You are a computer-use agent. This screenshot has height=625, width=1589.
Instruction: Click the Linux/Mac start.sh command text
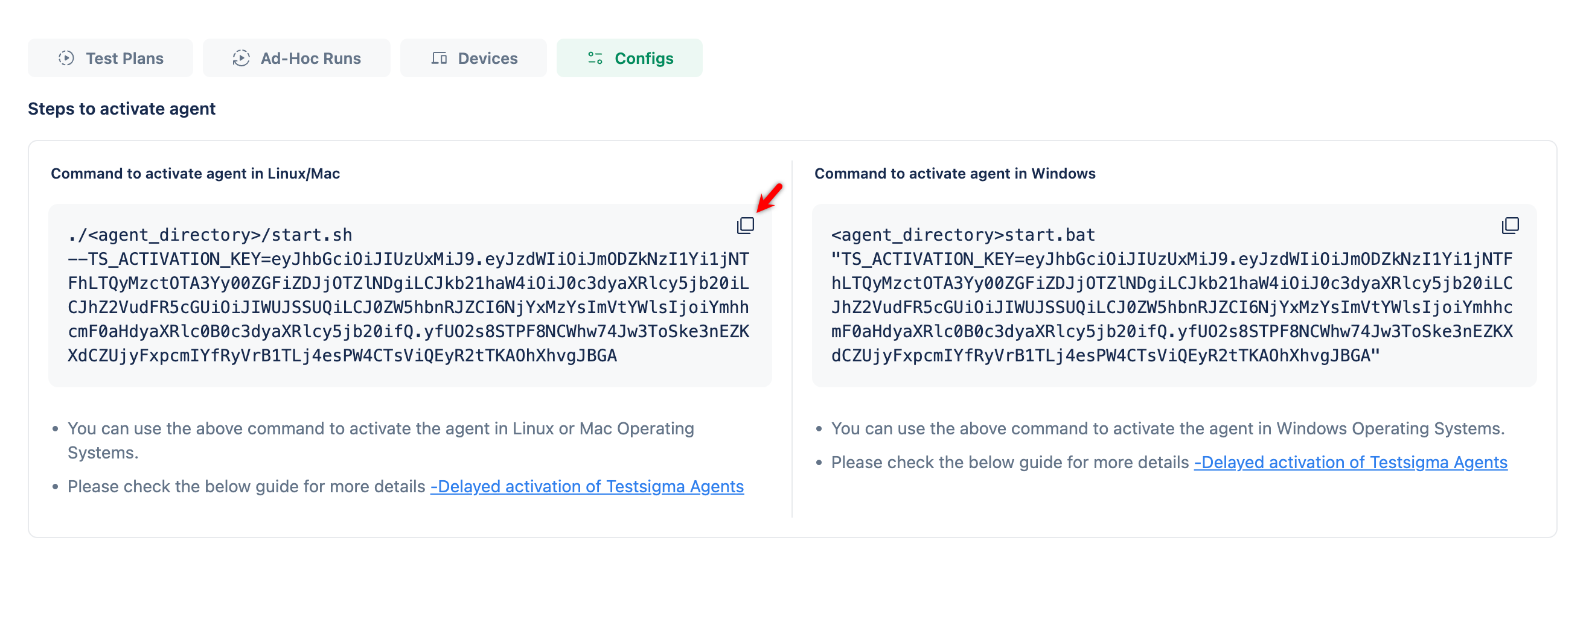click(408, 295)
